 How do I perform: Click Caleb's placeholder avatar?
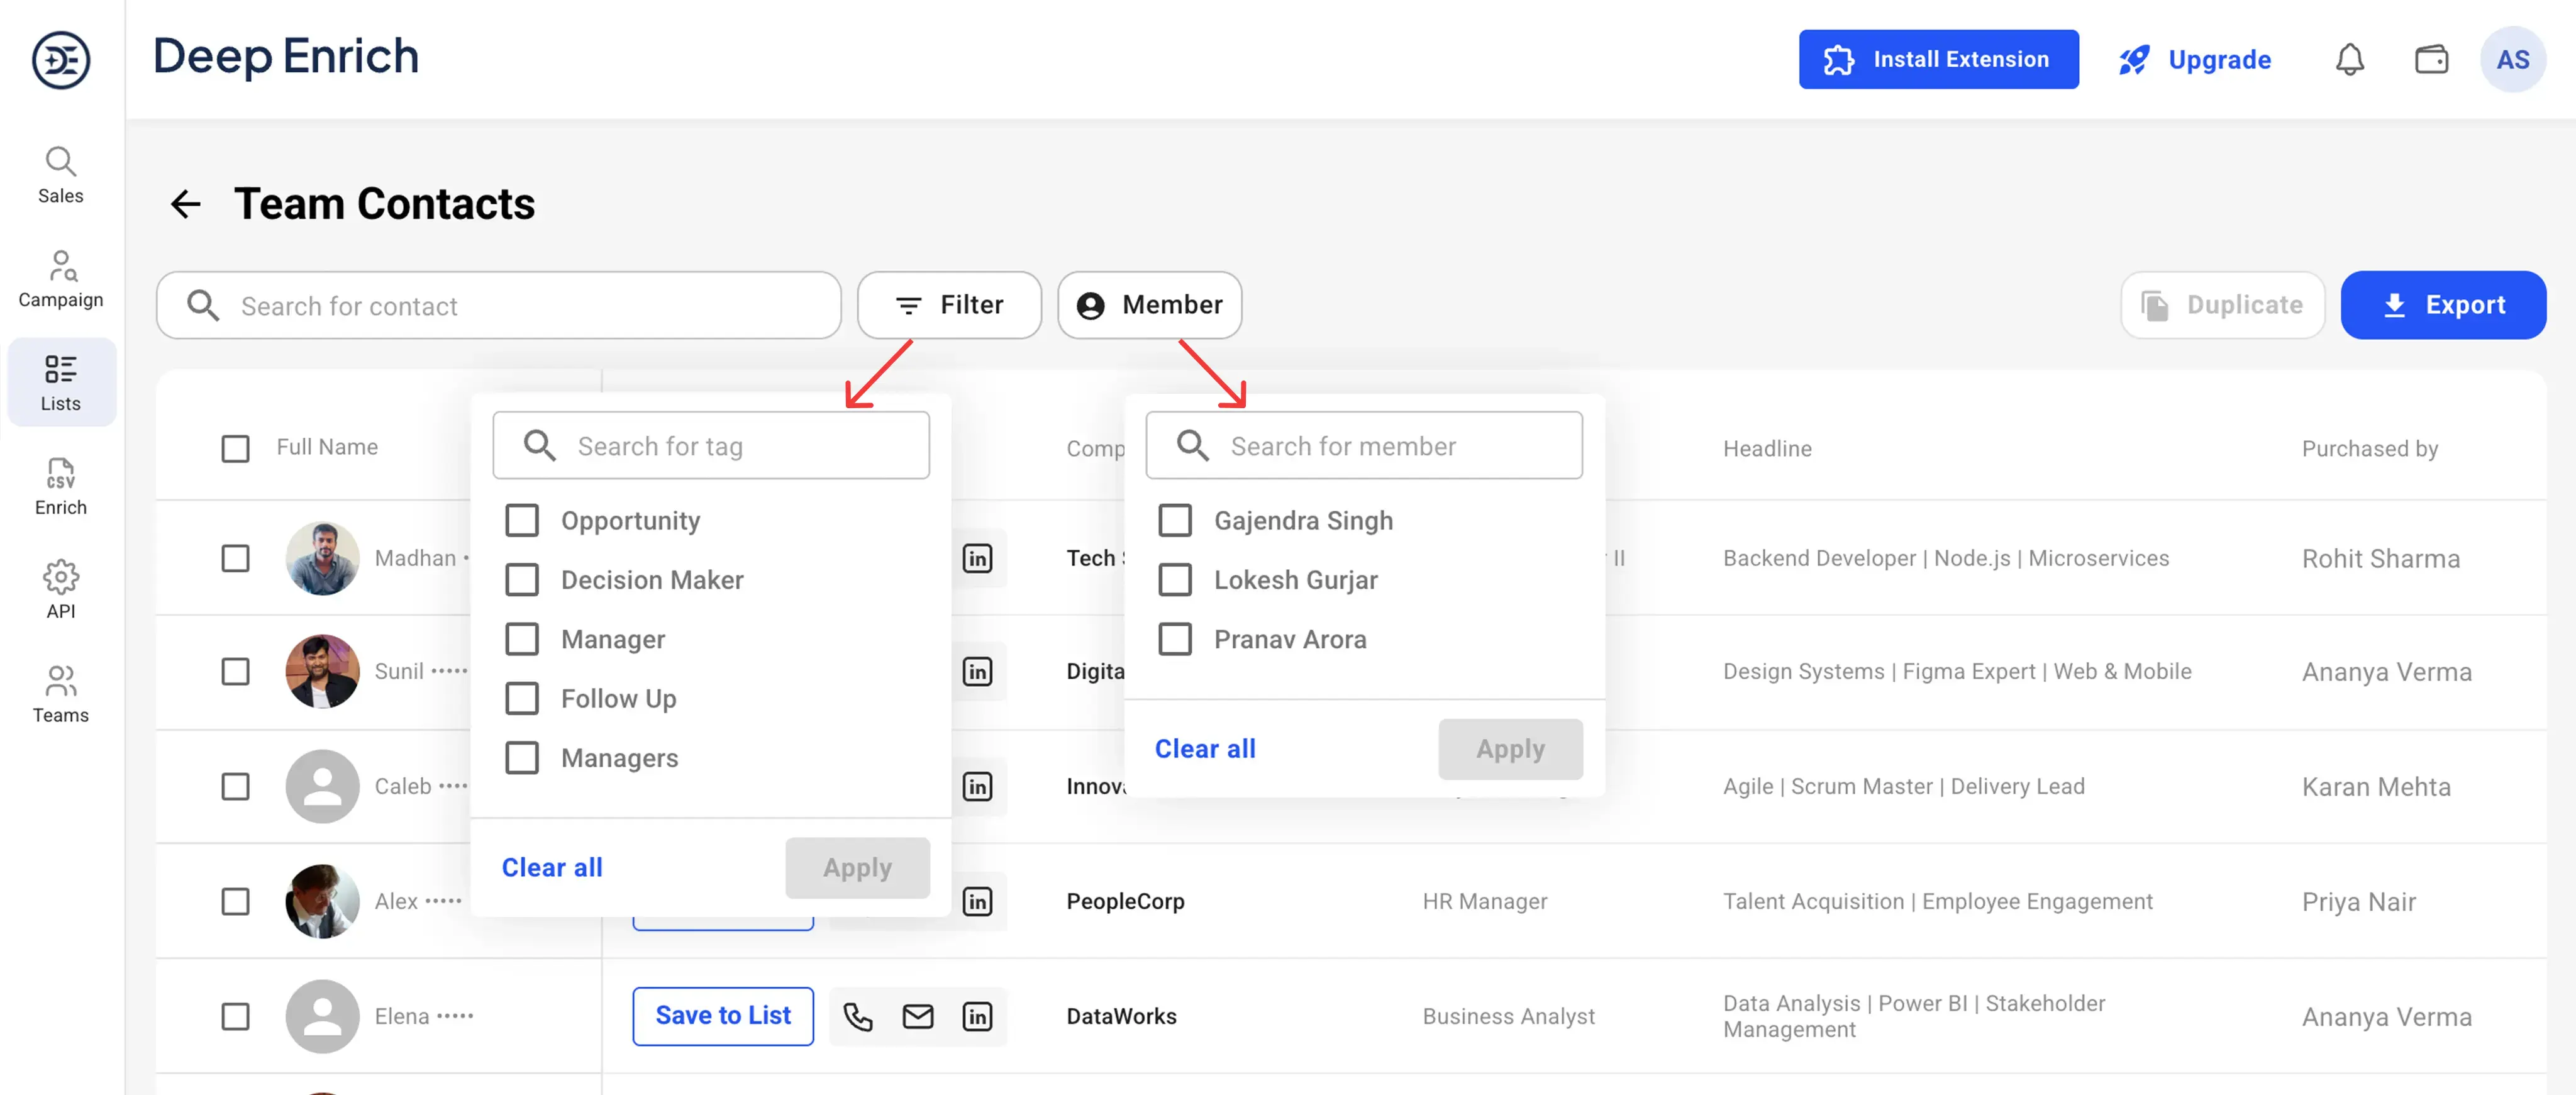pos(322,786)
